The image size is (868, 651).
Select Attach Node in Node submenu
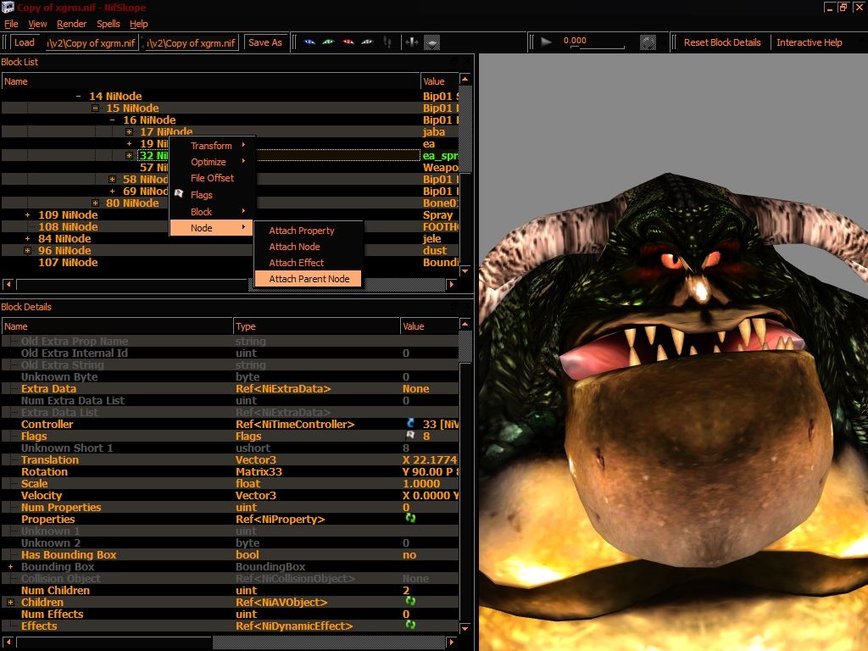[x=309, y=247]
